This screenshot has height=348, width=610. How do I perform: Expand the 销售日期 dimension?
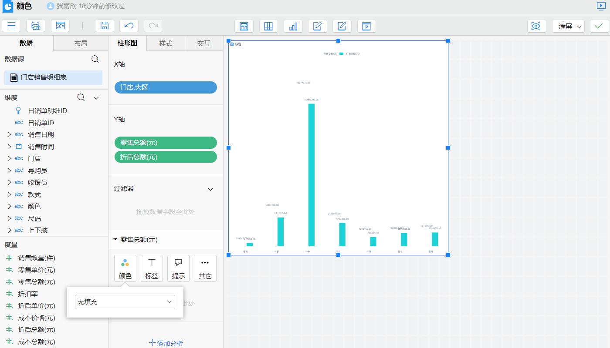(x=9, y=135)
